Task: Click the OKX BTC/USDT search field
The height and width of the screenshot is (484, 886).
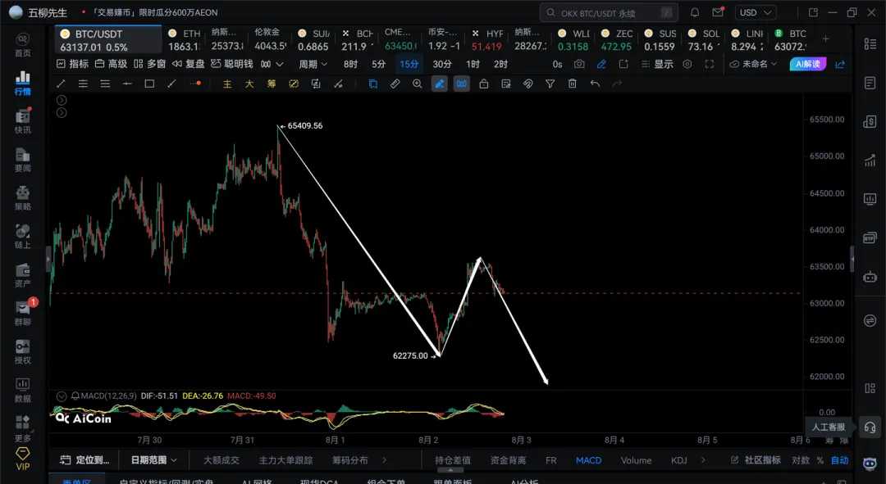Action: (609, 12)
